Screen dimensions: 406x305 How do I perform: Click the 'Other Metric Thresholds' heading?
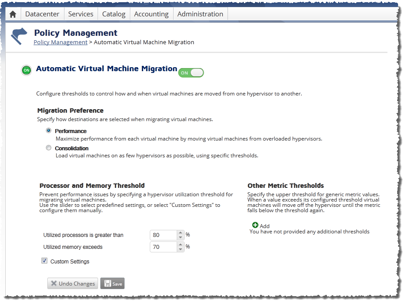click(x=285, y=186)
